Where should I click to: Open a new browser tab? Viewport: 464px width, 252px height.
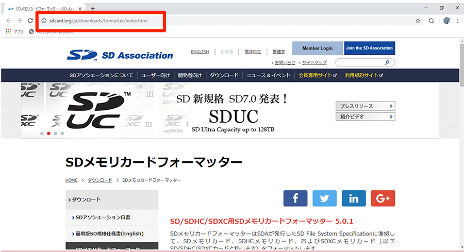point(93,9)
